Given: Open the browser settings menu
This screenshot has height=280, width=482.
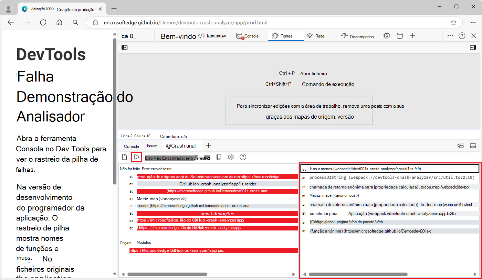Looking at the screenshot, I should pyautogui.click(x=473, y=22).
